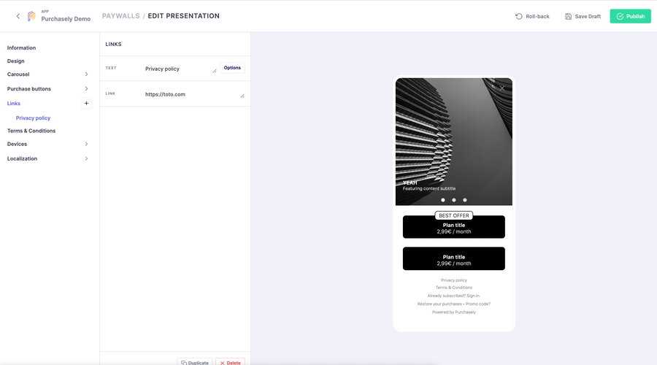The height and width of the screenshot is (365, 657).
Task: Expand the Localization section chevron
Action: (x=86, y=158)
